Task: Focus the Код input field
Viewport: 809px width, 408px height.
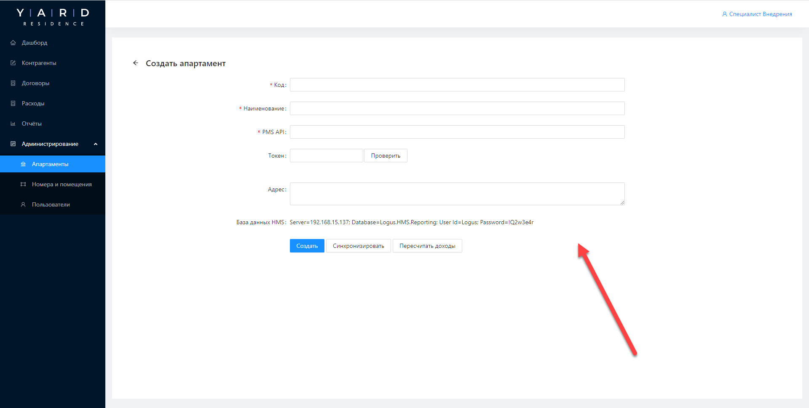Action: point(457,85)
